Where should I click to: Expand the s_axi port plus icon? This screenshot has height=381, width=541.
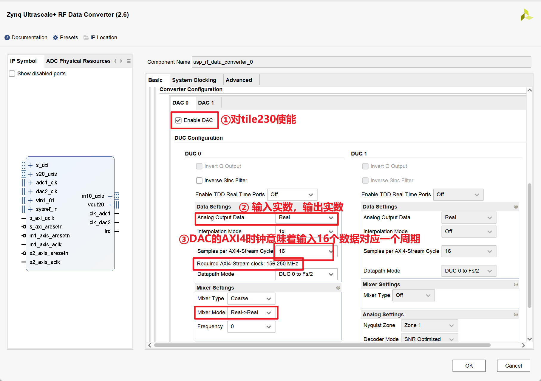tap(30, 165)
